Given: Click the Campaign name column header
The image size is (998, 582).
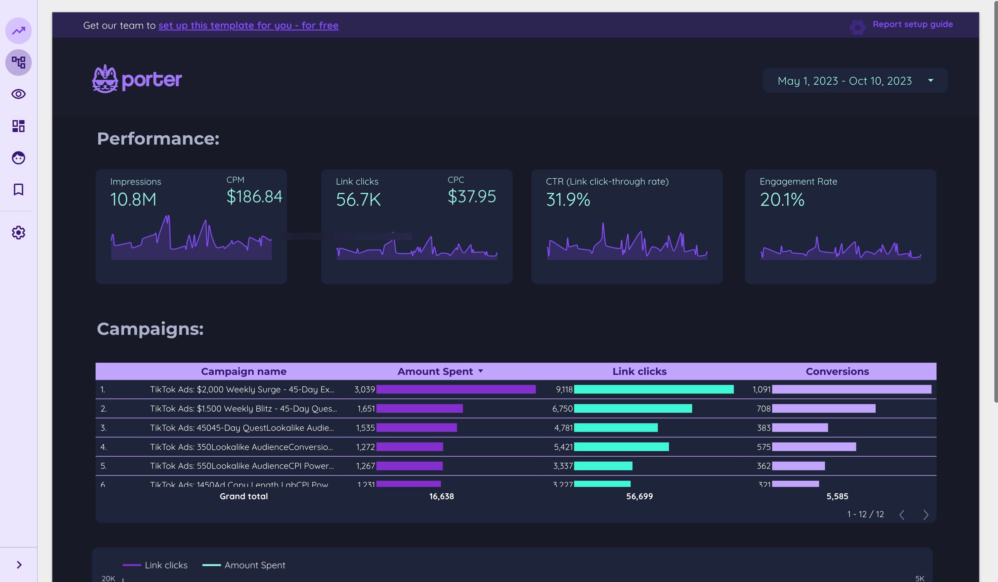Looking at the screenshot, I should [x=244, y=371].
